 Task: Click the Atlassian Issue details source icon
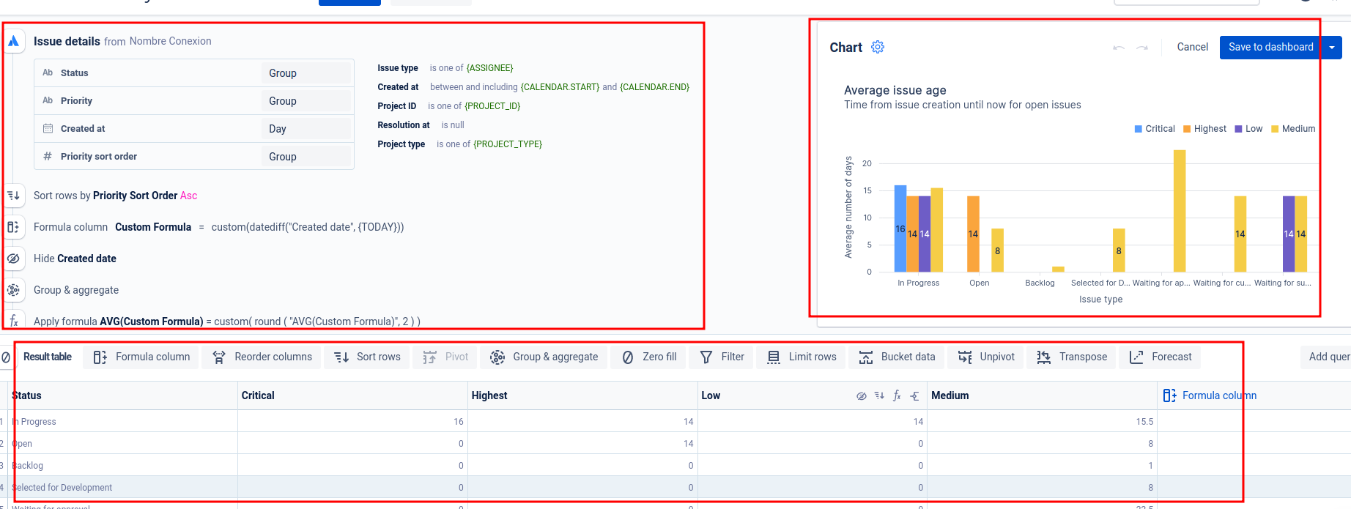[x=13, y=41]
